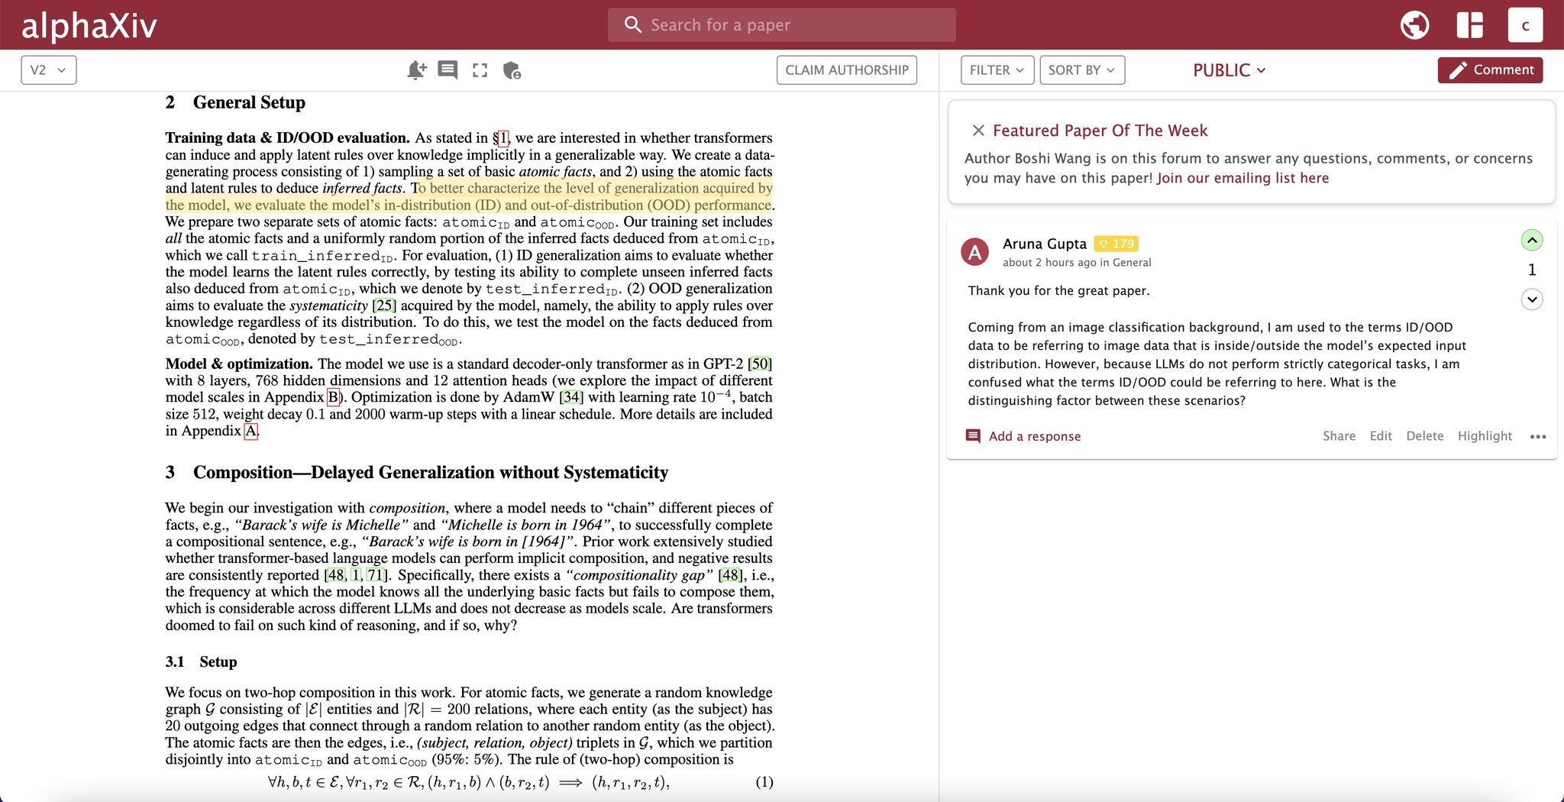Expand the FILTER dropdown
Viewport: 1564px width, 802px height.
[x=997, y=70]
